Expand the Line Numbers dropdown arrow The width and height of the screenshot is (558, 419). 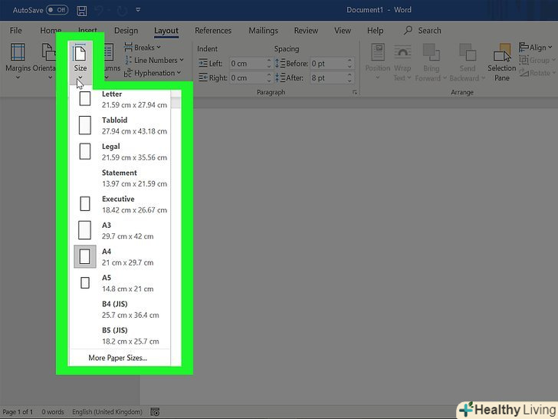[182, 60]
